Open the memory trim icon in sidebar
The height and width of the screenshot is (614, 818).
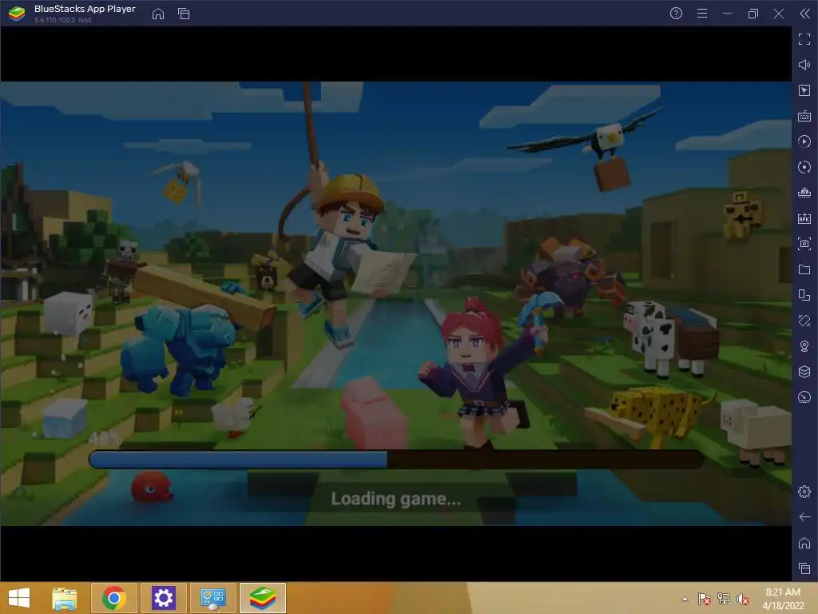(804, 193)
